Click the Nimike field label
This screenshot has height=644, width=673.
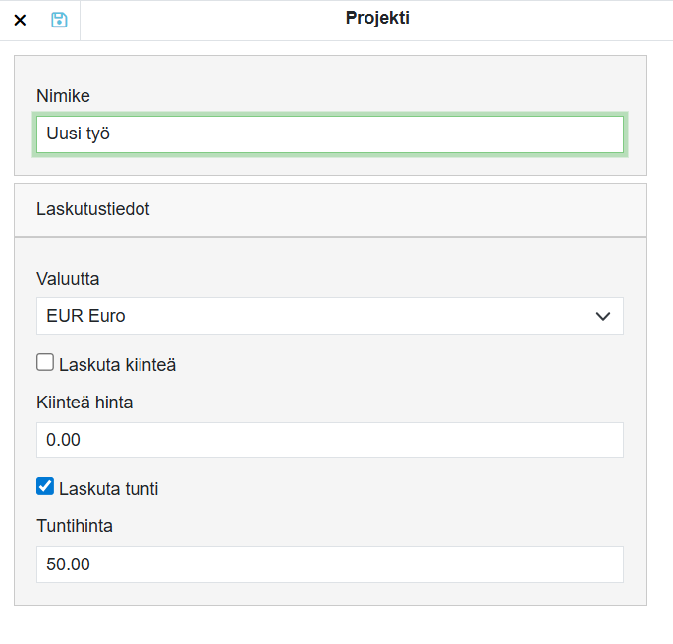tap(63, 96)
